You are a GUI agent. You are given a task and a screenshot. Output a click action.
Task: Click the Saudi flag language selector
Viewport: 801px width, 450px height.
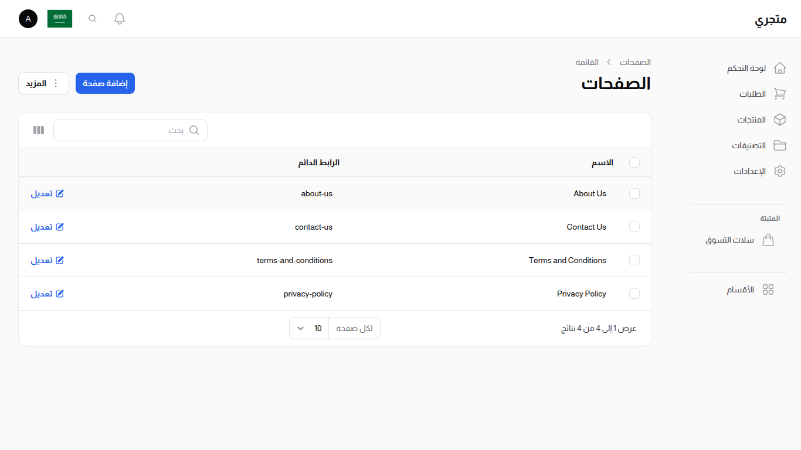[60, 18]
